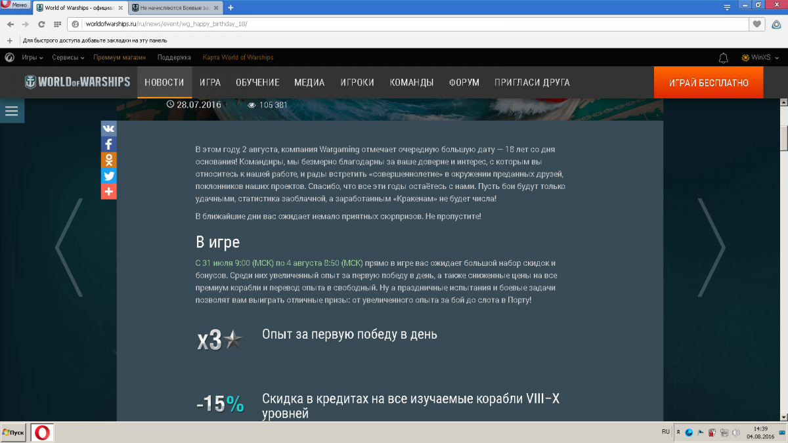Screen dimensions: 788x443
Task: Click the Opera icon in the taskbar
Action: pyautogui.click(x=42, y=432)
